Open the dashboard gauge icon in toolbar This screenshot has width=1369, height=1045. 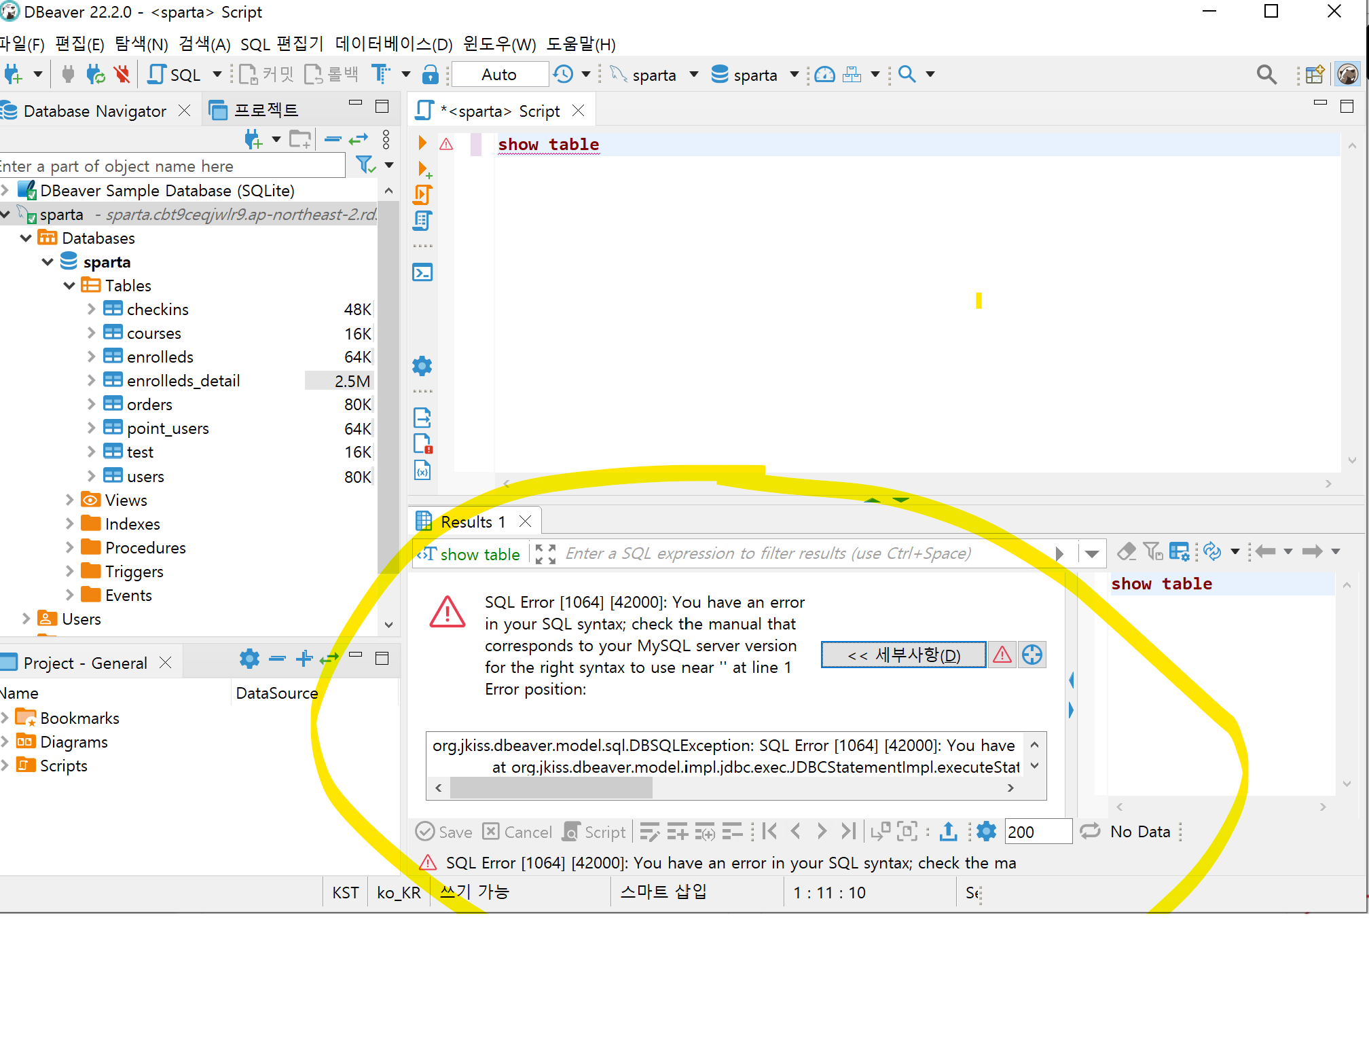824,74
